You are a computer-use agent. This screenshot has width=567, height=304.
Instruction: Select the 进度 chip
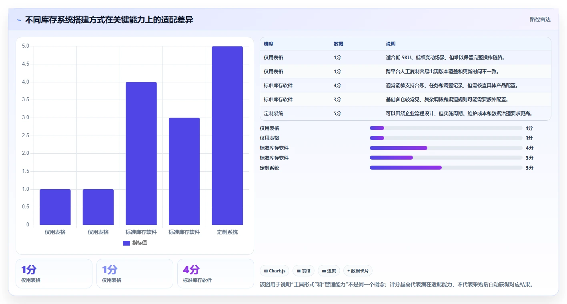pyautogui.click(x=329, y=271)
